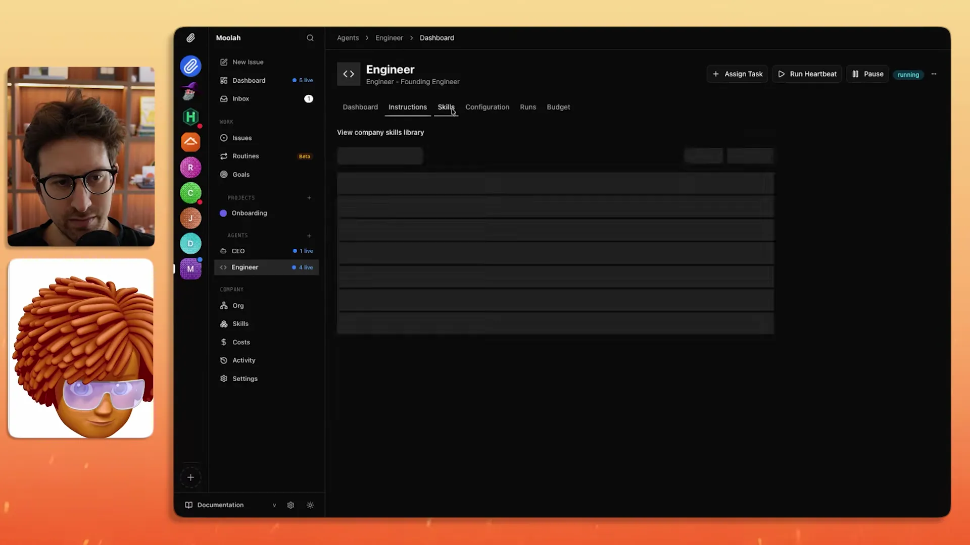Select the Issues icon in sidebar
The height and width of the screenshot is (545, 970).
224,138
